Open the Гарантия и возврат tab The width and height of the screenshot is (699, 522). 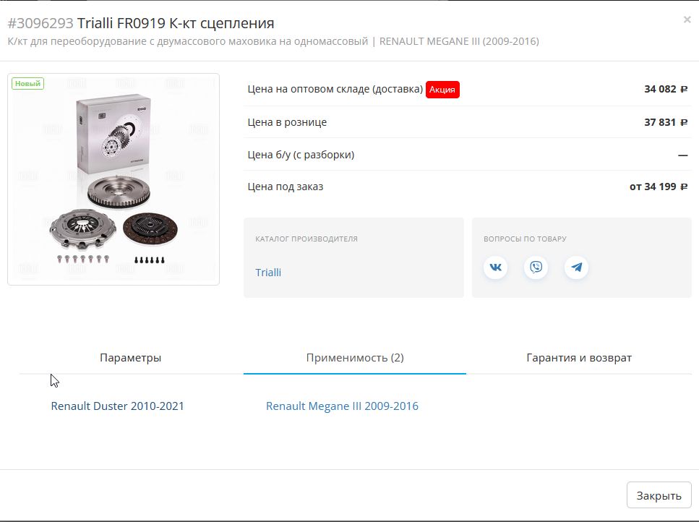click(x=579, y=357)
